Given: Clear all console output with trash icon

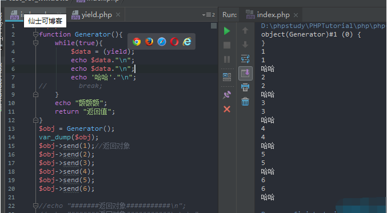Looking at the screenshot, I should (245, 101).
